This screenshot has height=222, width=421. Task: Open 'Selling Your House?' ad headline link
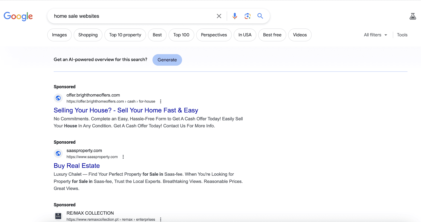[x=126, y=110]
